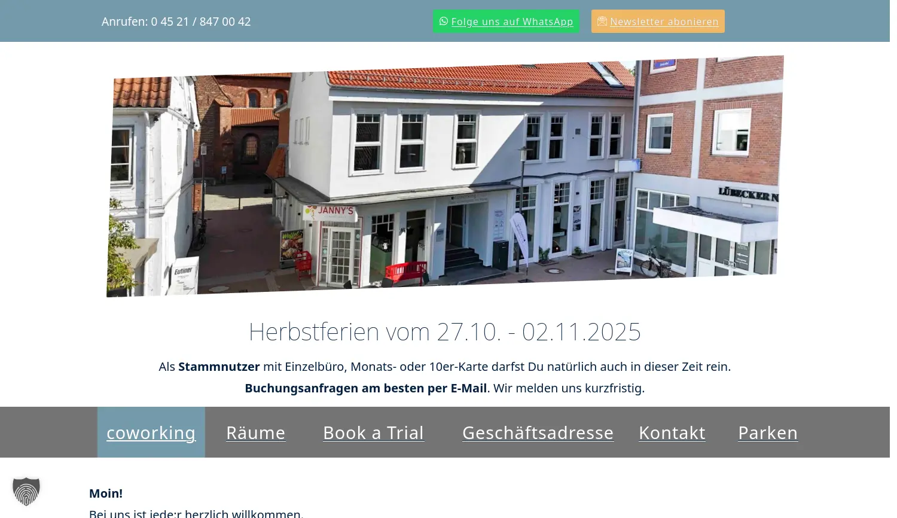Click the 'Newsletter abonieren' link text
The image size is (897, 518).
[664, 22]
